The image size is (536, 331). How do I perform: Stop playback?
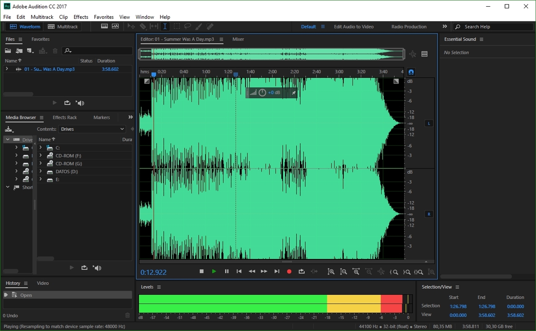click(201, 272)
